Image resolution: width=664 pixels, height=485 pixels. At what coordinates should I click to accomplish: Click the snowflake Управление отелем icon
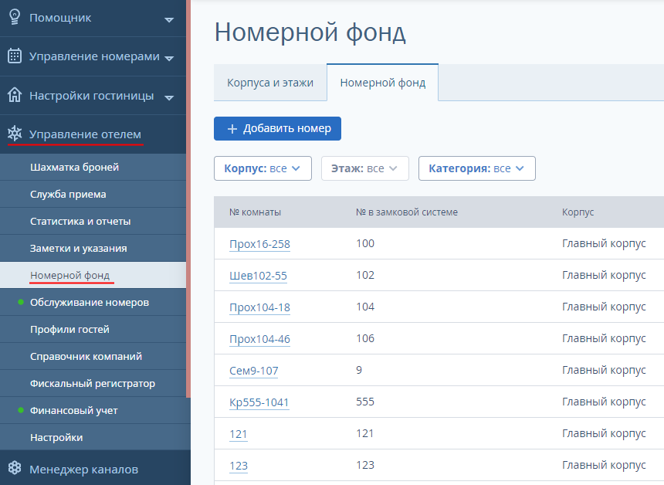(x=15, y=134)
